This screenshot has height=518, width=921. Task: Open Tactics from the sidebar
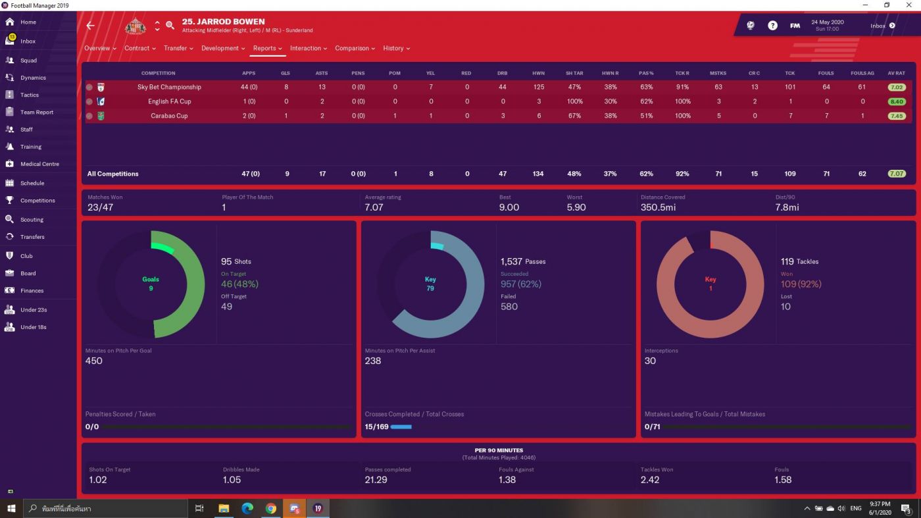pyautogui.click(x=29, y=95)
